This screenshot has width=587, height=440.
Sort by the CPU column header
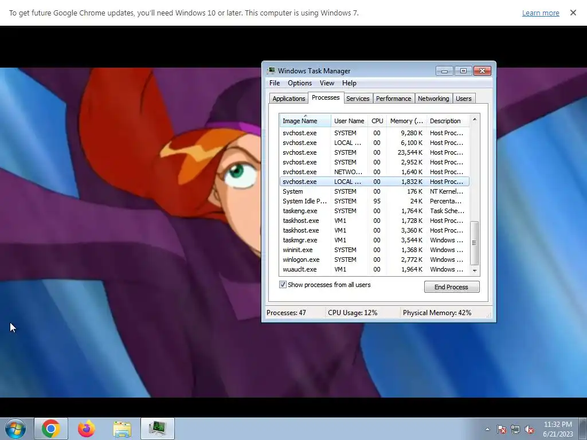click(x=377, y=121)
